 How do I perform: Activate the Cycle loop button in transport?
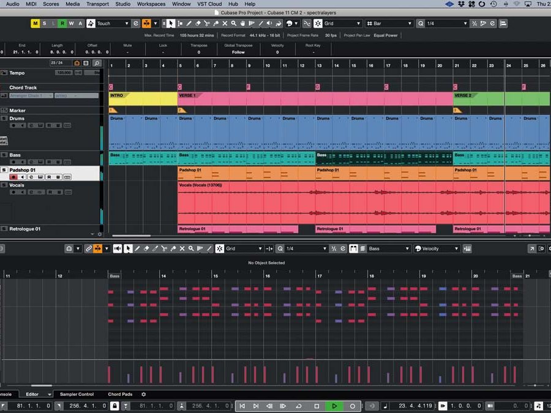tap(299, 406)
